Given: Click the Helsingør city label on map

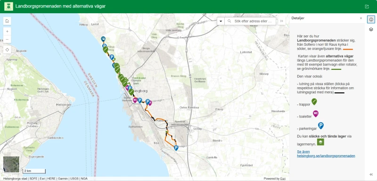Looking at the screenshot, I should (x=64, y=105).
